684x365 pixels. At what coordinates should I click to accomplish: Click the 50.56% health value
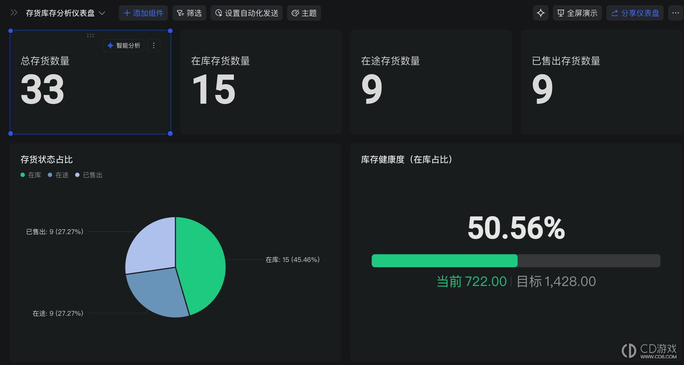516,228
